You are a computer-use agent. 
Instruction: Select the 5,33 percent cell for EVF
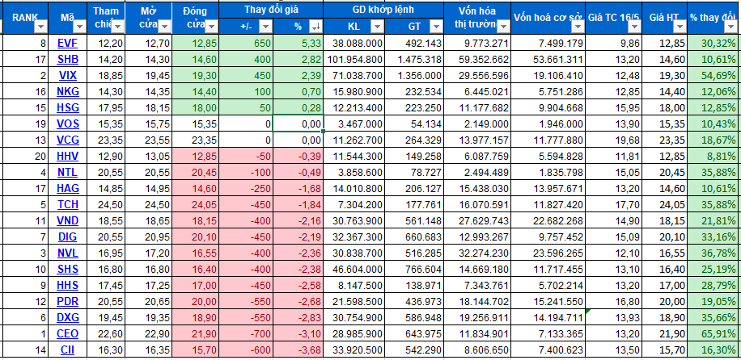[x=299, y=44]
